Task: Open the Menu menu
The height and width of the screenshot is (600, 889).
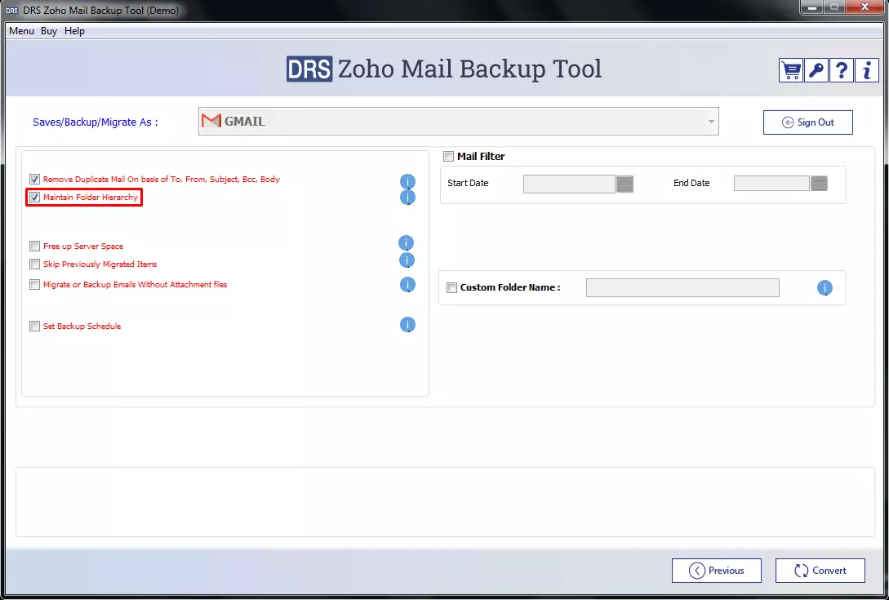Action: pos(21,31)
